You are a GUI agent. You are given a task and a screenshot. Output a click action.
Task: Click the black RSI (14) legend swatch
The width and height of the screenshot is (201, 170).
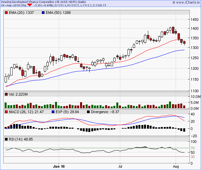tap(6, 139)
